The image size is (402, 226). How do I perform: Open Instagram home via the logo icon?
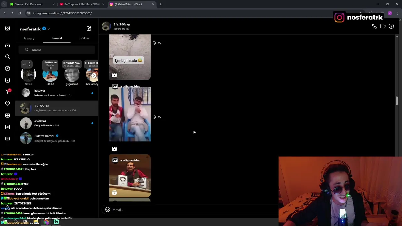(8, 28)
